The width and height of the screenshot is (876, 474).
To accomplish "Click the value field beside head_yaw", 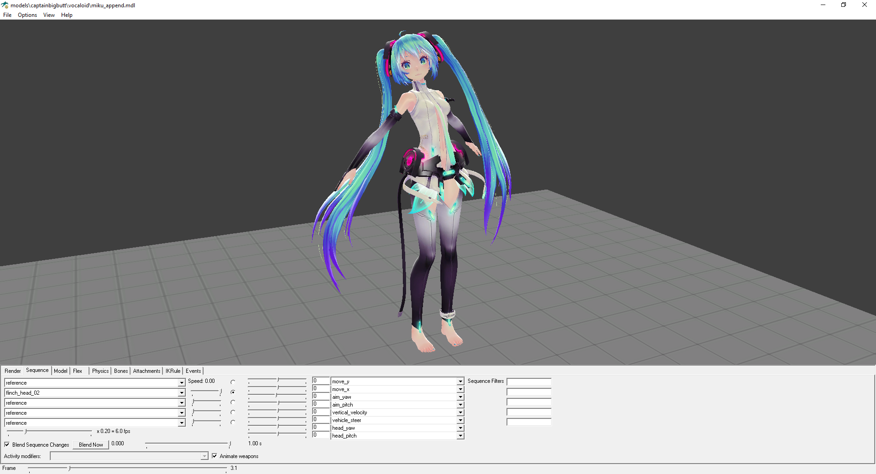I will [x=321, y=428].
